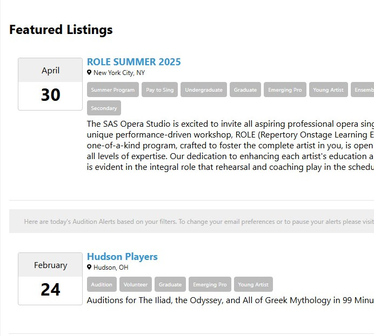The width and height of the screenshot is (374, 336).
Task: Click the location pin beside New York City
Action: click(89, 72)
